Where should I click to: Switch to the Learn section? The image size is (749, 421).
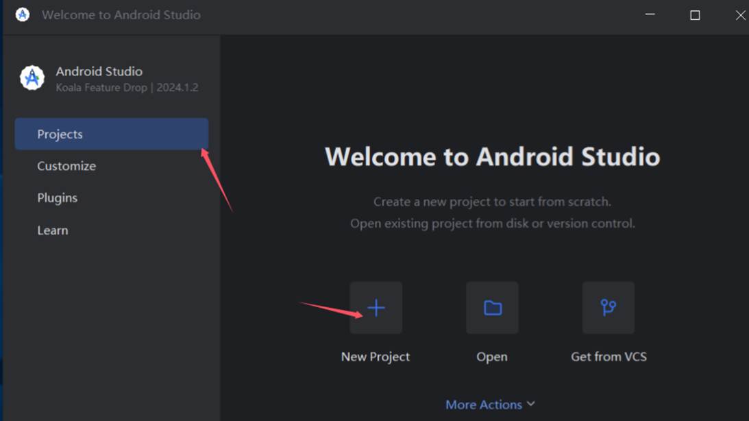point(53,230)
